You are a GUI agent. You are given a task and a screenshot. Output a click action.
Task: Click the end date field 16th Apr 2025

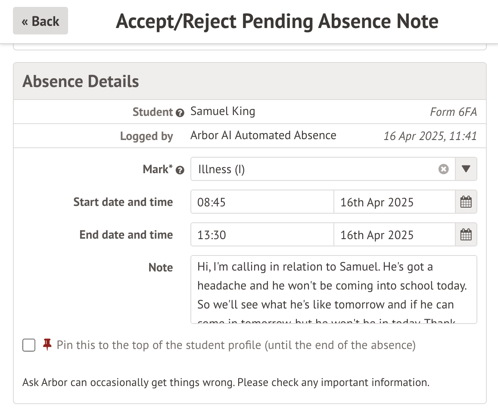pos(394,235)
